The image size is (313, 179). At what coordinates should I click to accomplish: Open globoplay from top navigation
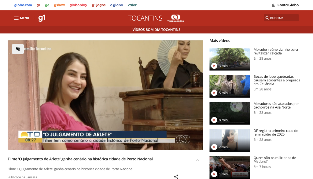point(78,5)
